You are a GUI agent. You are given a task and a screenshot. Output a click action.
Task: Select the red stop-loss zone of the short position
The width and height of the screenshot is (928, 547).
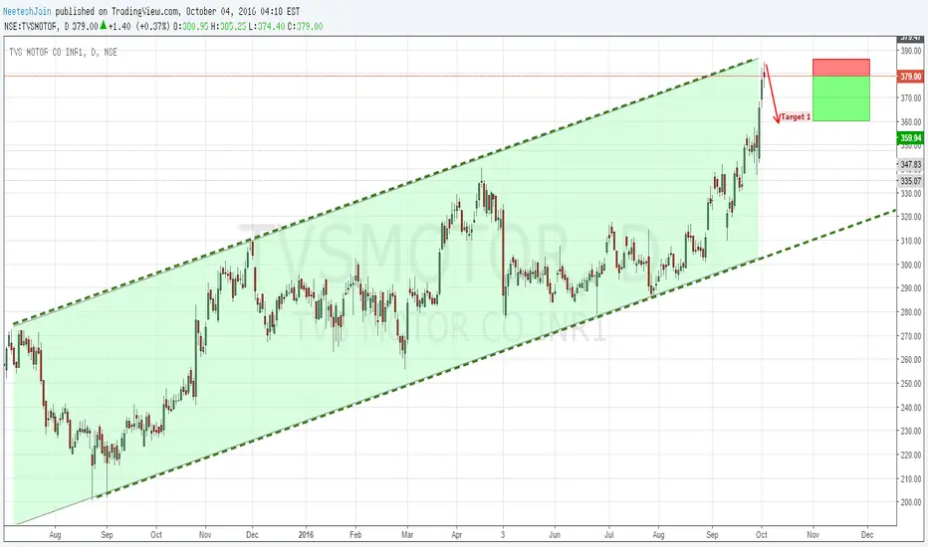point(841,68)
